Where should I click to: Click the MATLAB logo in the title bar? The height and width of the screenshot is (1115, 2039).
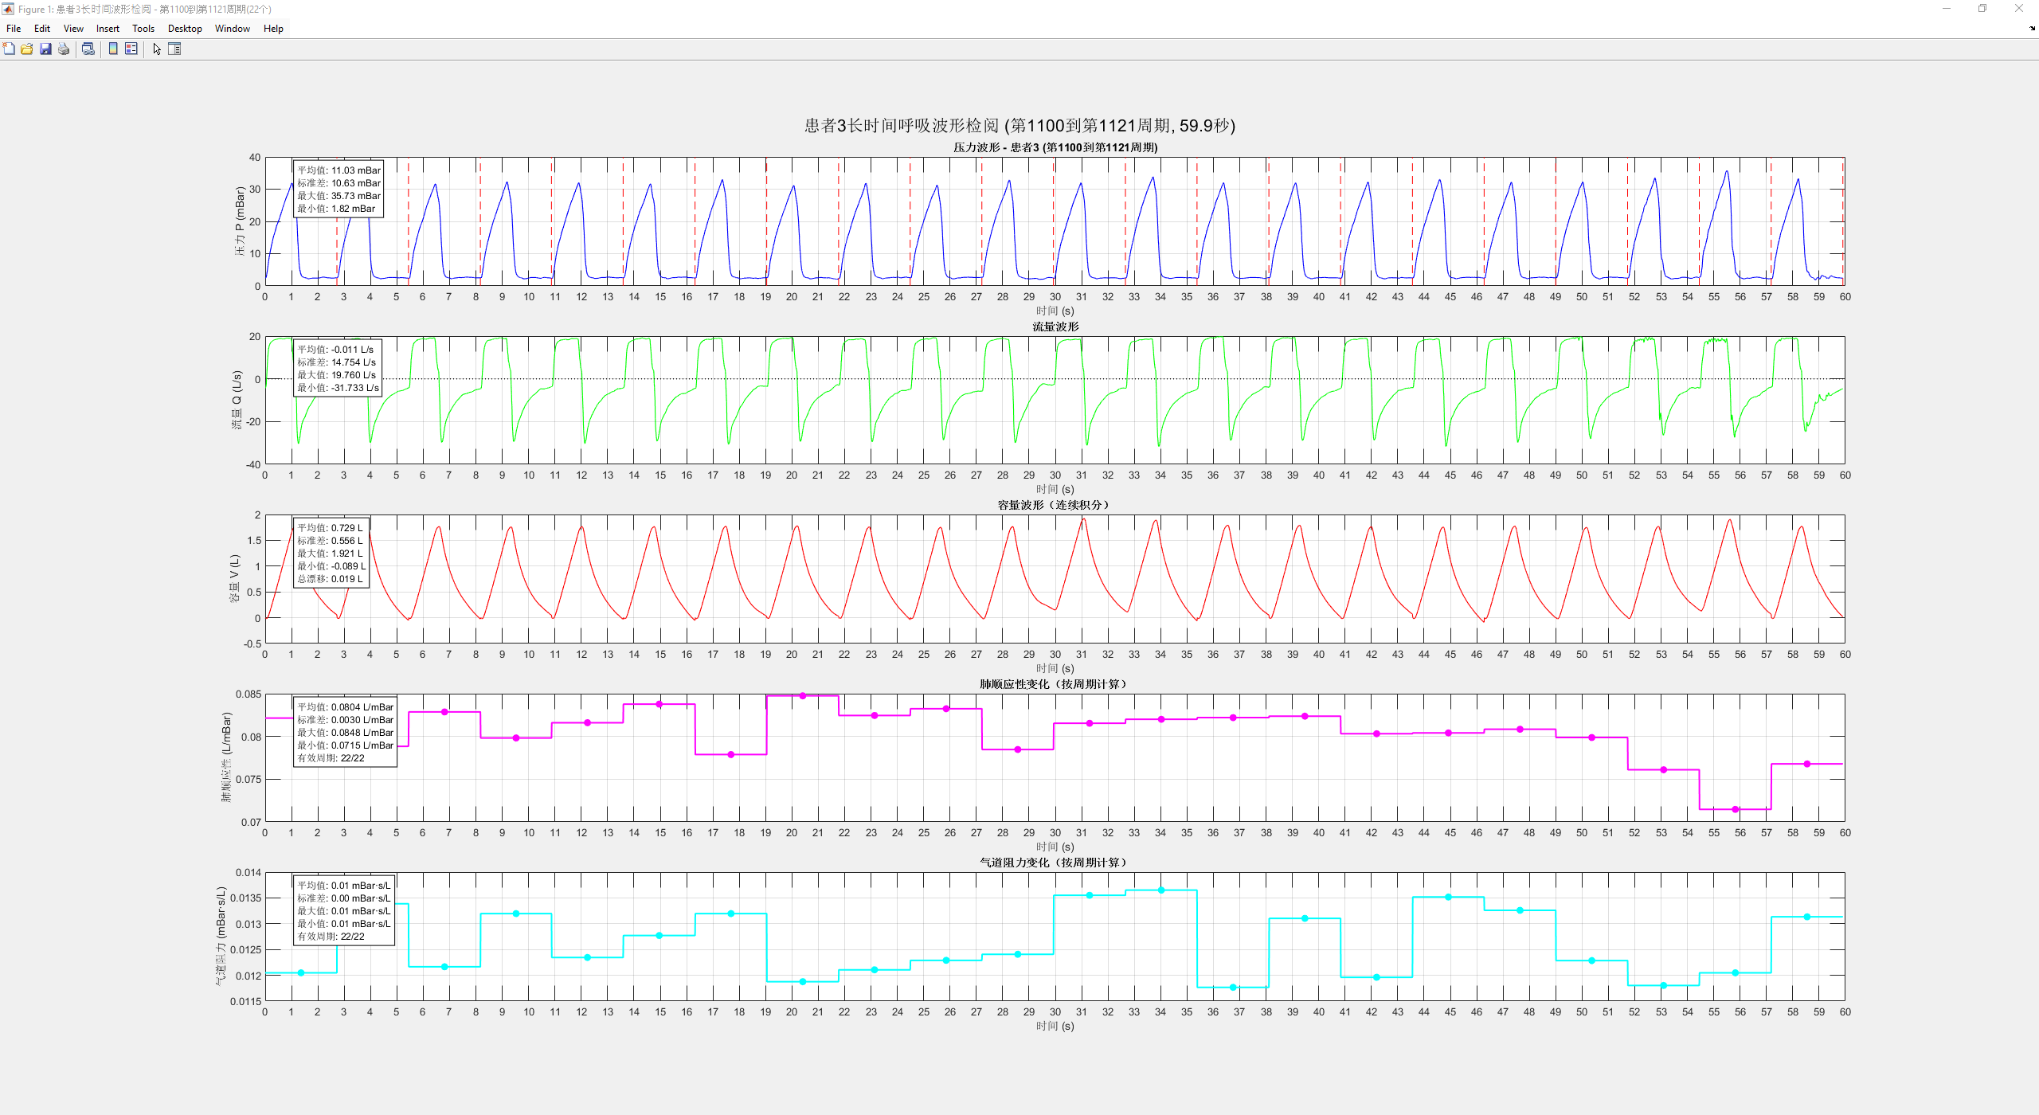(8, 9)
